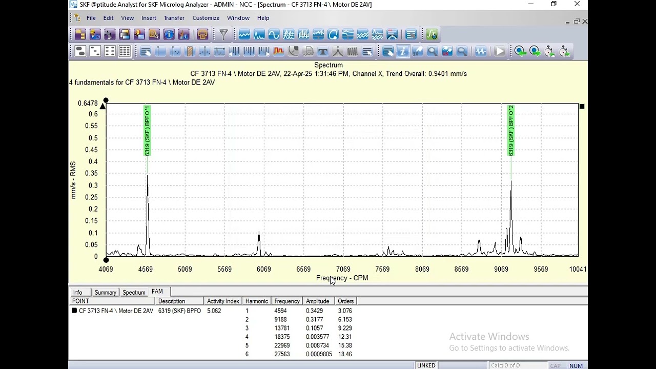Click the play arrow toolbar button
Viewport: 656px width, 369px height.
coord(500,51)
